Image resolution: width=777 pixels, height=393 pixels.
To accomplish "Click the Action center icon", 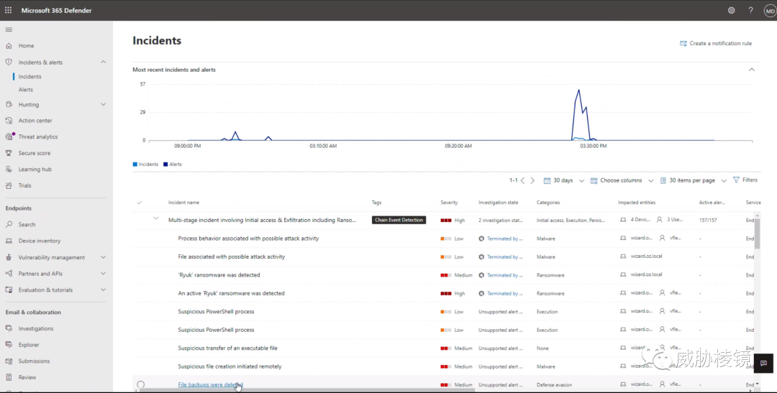I will [x=9, y=120].
